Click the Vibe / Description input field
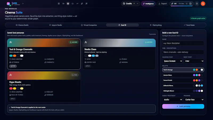Image resolution: width=213 pixels, height=120 pixels. [x=183, y=52]
